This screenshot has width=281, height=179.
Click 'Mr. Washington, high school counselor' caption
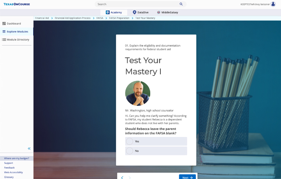pyautogui.click(x=149, y=111)
